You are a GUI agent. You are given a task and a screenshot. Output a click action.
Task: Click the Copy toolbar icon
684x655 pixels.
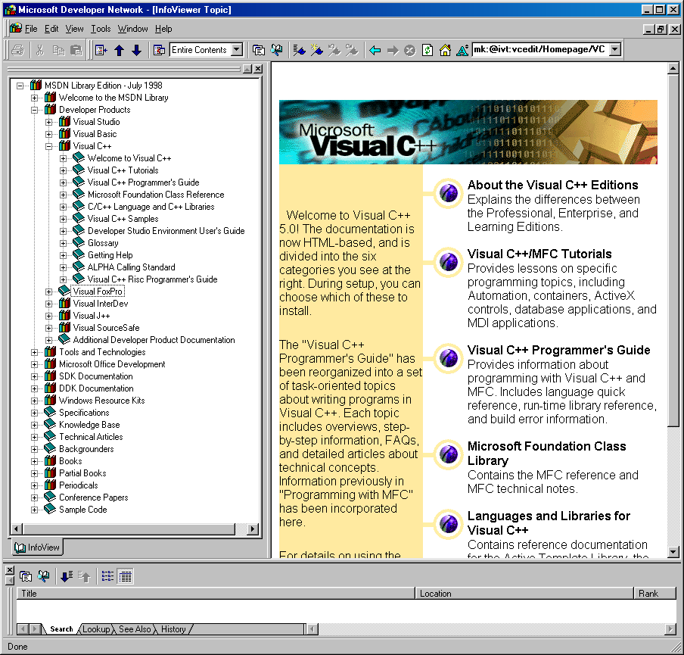coord(58,50)
